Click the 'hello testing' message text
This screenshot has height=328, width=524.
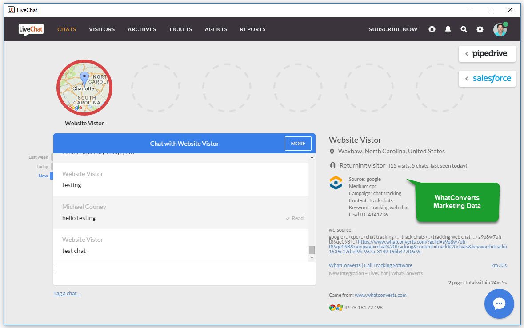79,218
